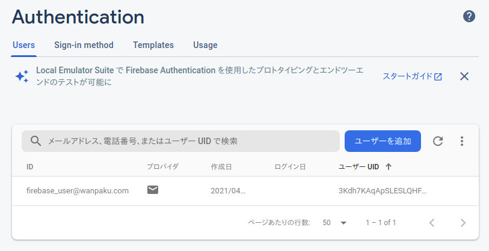Sort by ログイン日 column header

pyautogui.click(x=290, y=166)
